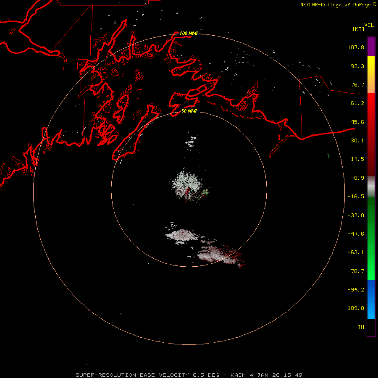
Task: Click the -94.2 legend value
Action: click(x=356, y=290)
